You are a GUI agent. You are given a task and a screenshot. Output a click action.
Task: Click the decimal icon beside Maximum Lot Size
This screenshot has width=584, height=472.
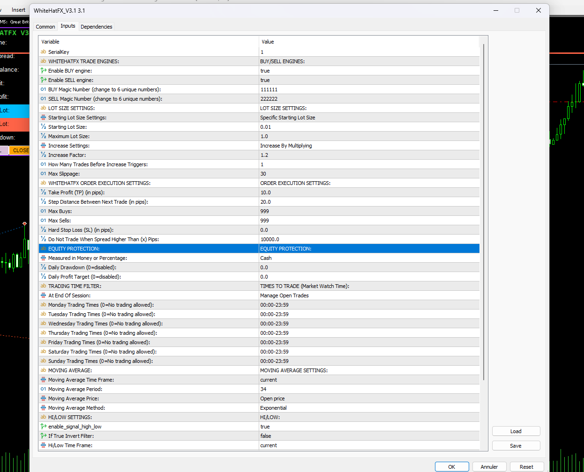(43, 136)
